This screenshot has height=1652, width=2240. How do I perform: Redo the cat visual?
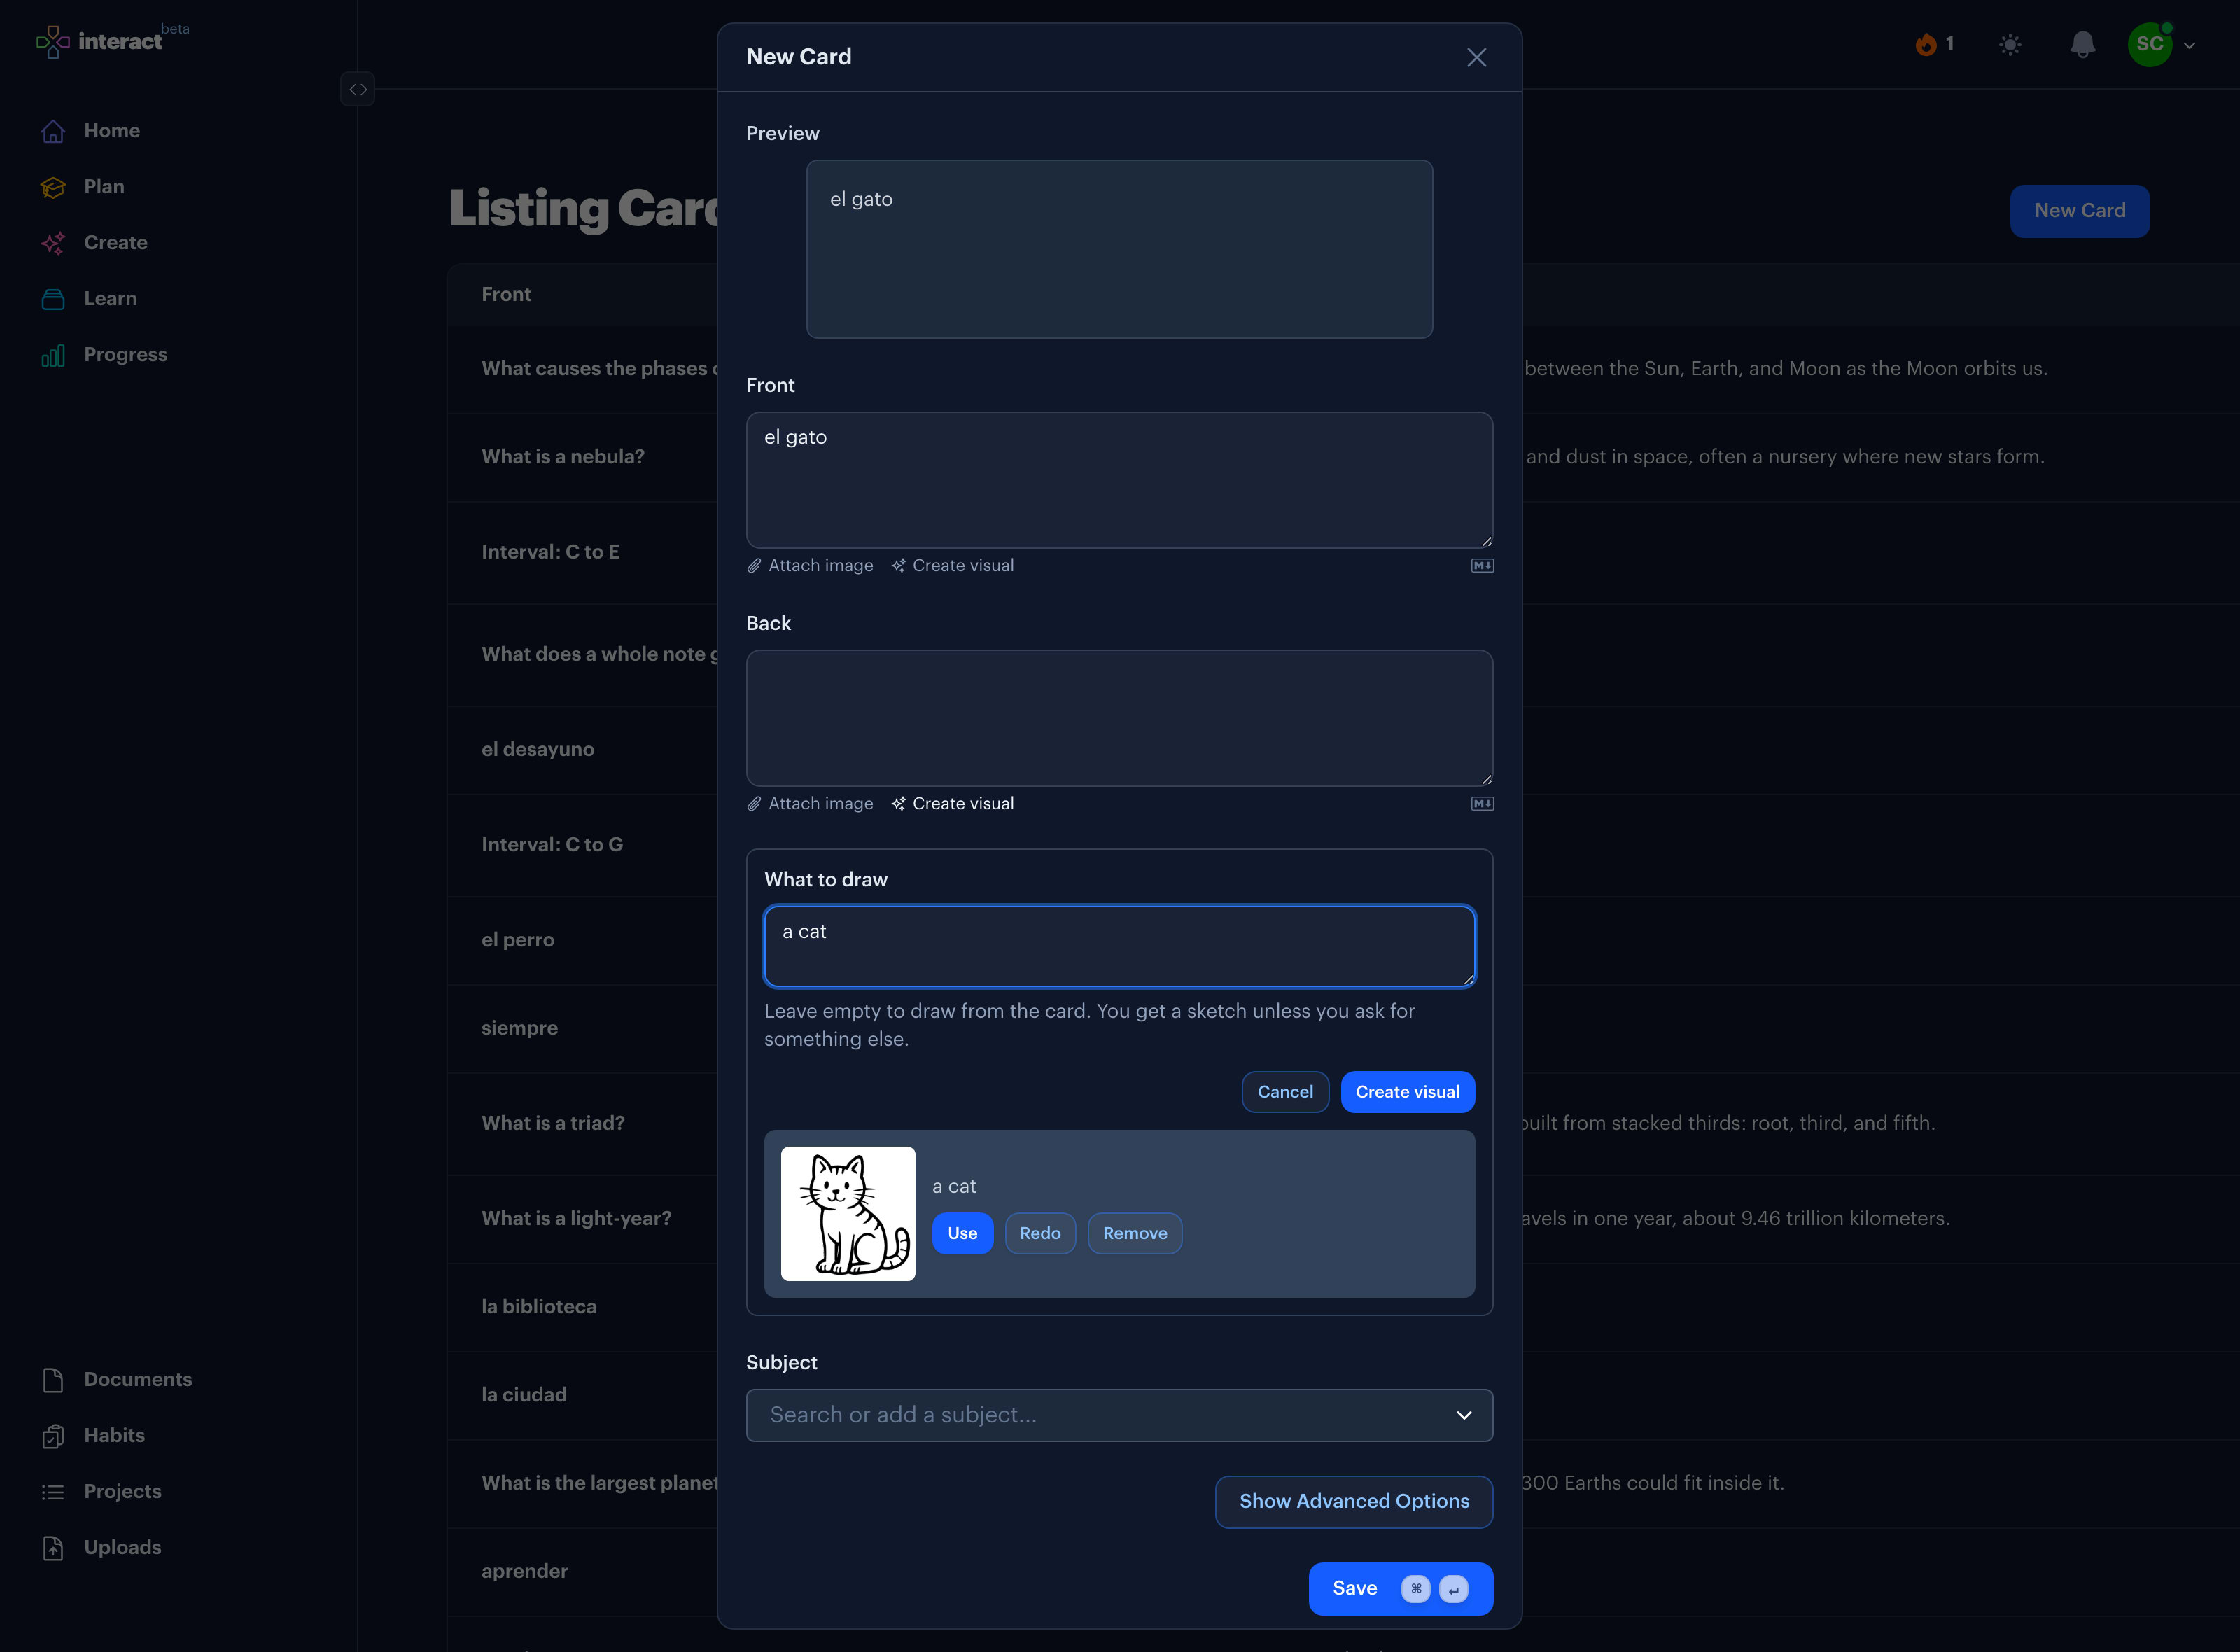coord(1040,1233)
